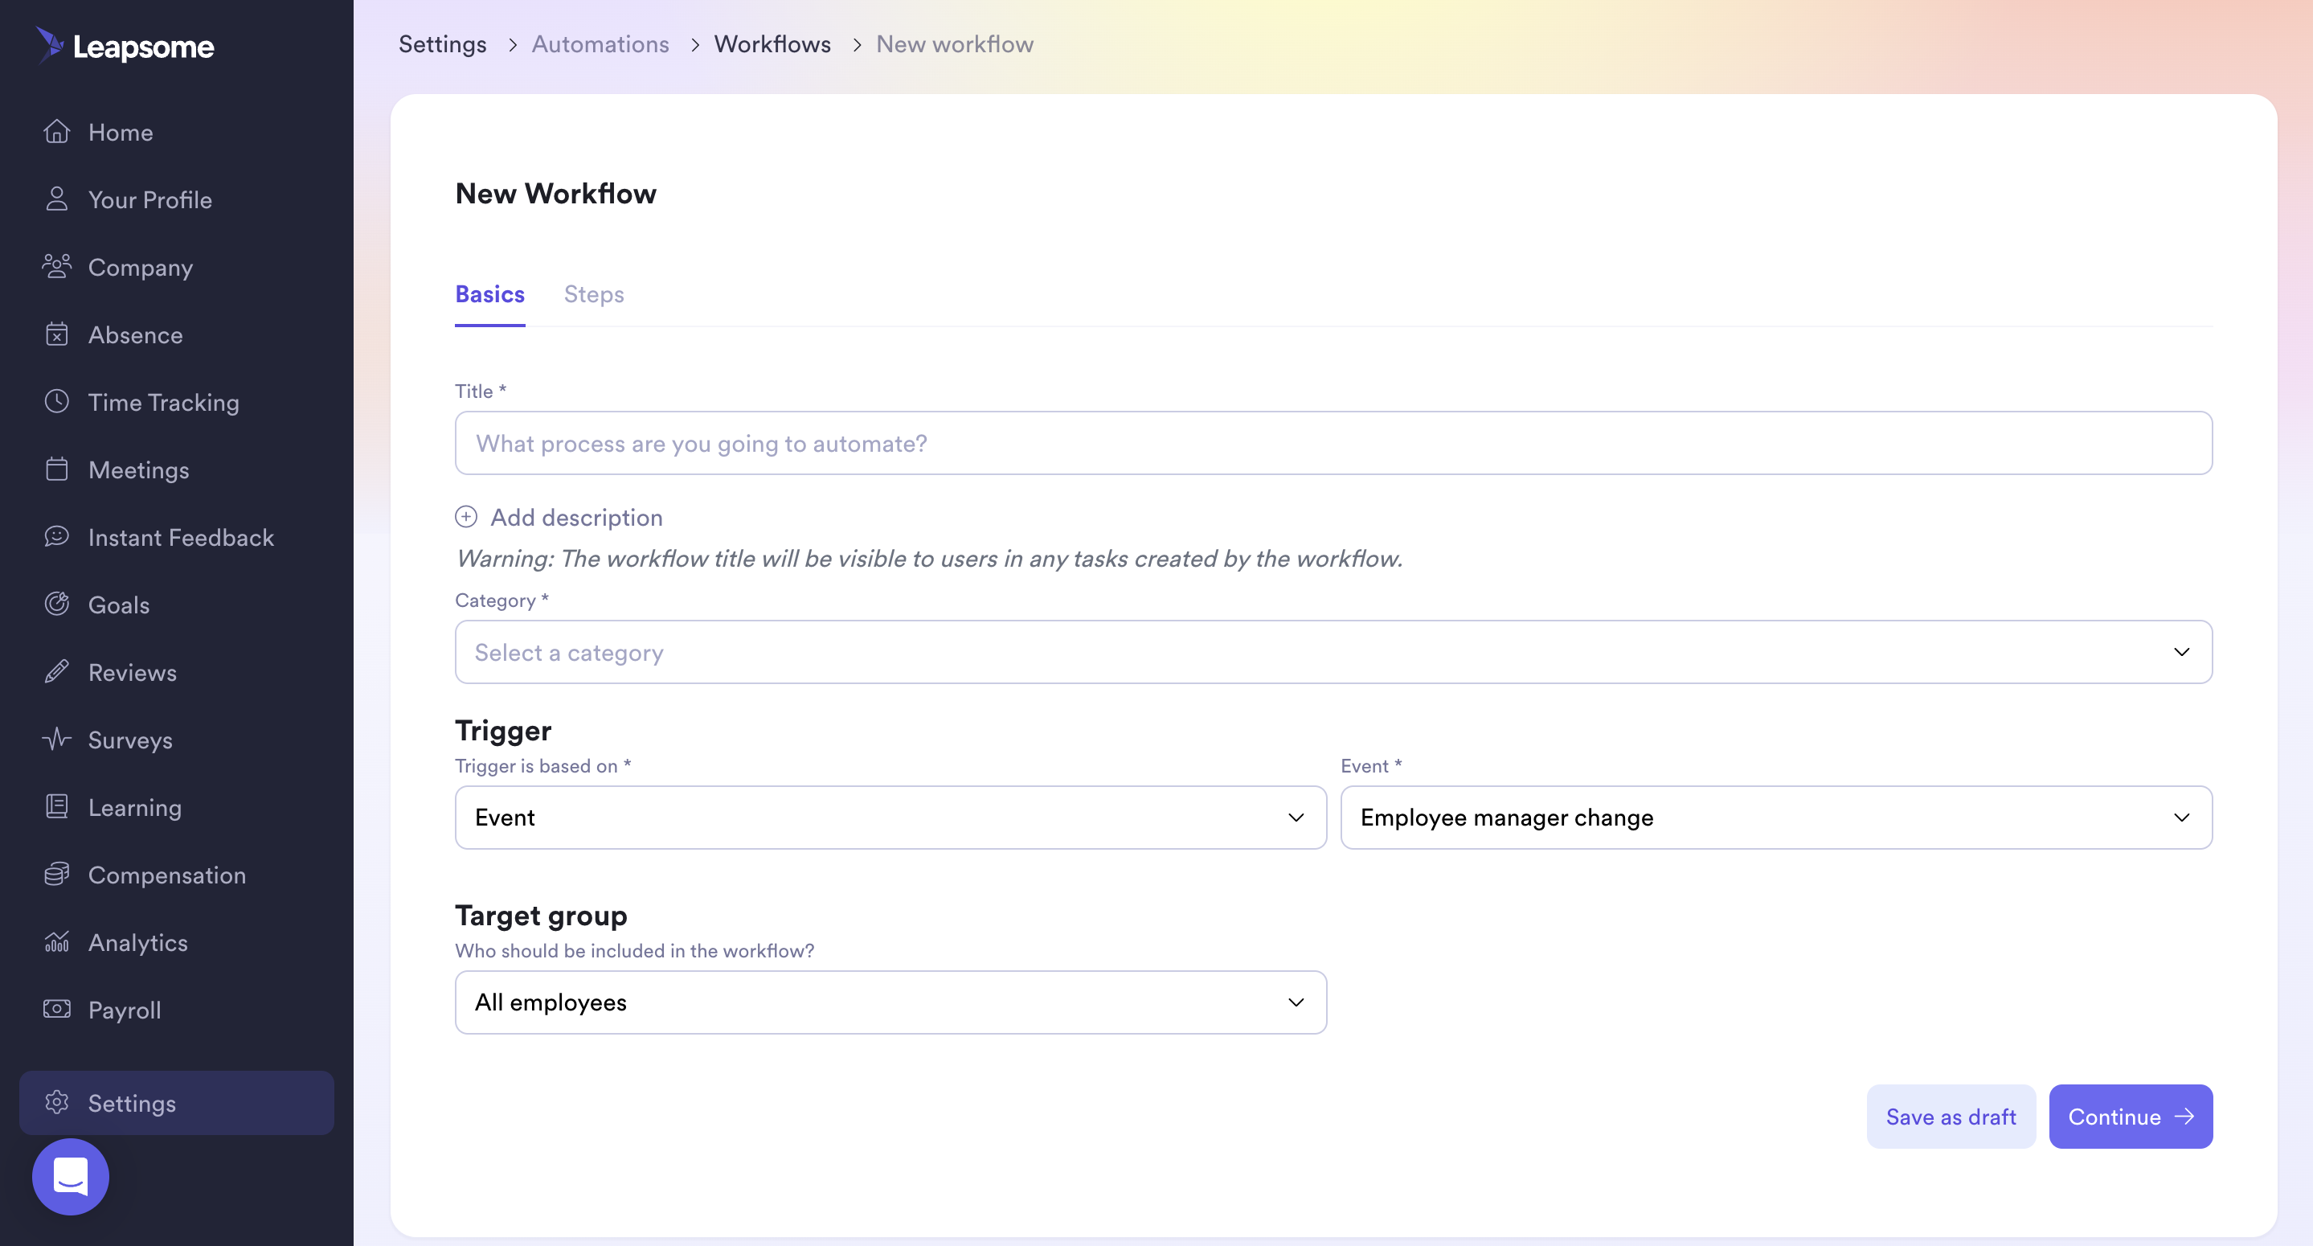Switch to the Steps tab
This screenshot has width=2313, height=1246.
[593, 293]
